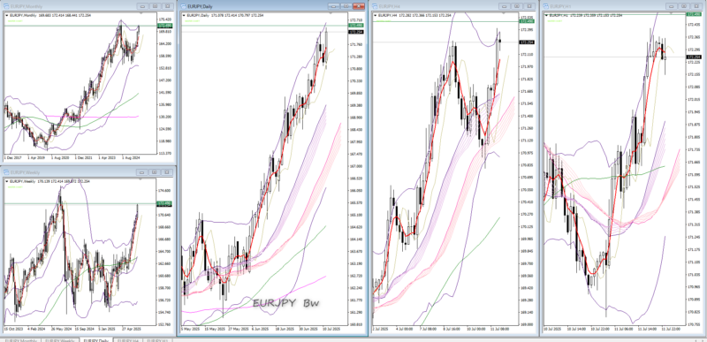The width and height of the screenshot is (707, 342).
Task: Maximize the EURJPY,H4 chart window
Action: pos(517,6)
